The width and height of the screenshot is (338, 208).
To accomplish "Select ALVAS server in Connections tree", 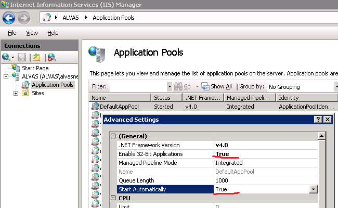I will tap(50, 76).
